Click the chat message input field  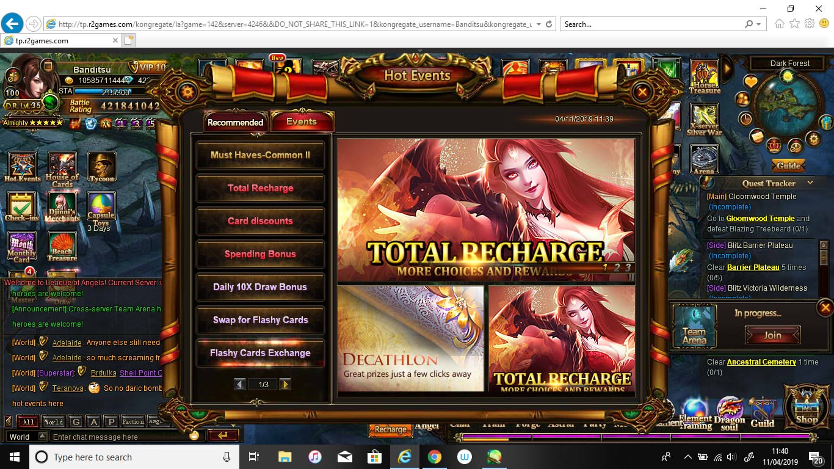119,437
